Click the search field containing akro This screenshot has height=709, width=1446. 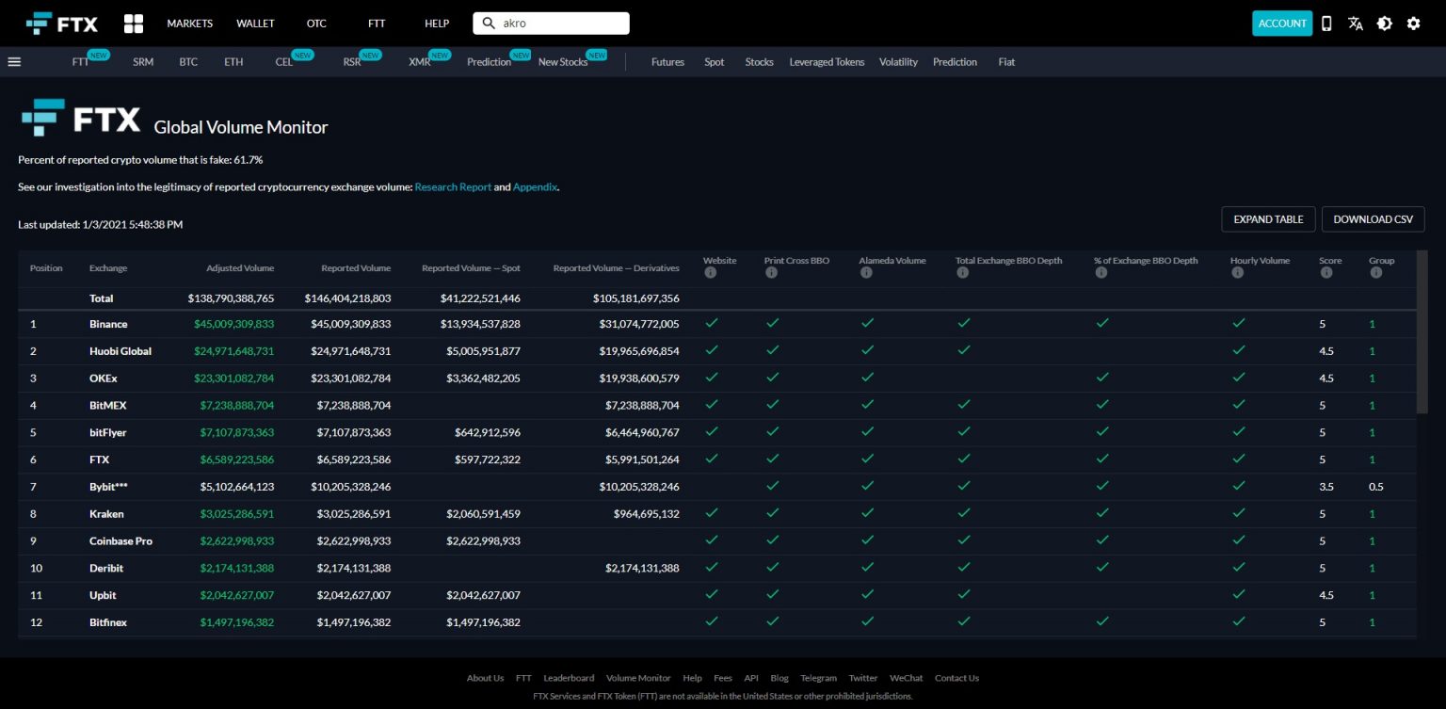tap(551, 24)
